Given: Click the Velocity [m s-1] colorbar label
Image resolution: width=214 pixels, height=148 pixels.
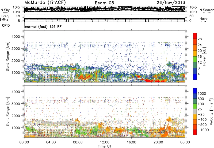Looking at the screenshot, I should coord(211,111).
